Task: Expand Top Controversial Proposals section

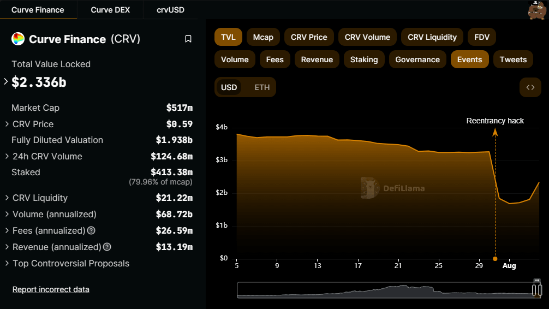Action: coord(6,263)
